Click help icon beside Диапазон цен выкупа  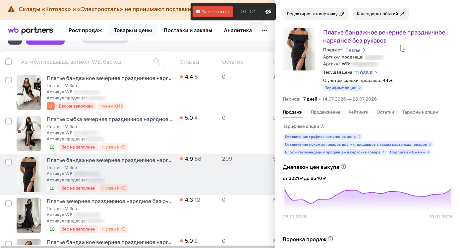[x=343, y=167]
